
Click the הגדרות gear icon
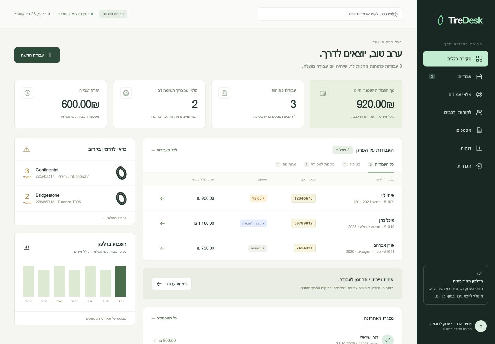click(x=479, y=166)
